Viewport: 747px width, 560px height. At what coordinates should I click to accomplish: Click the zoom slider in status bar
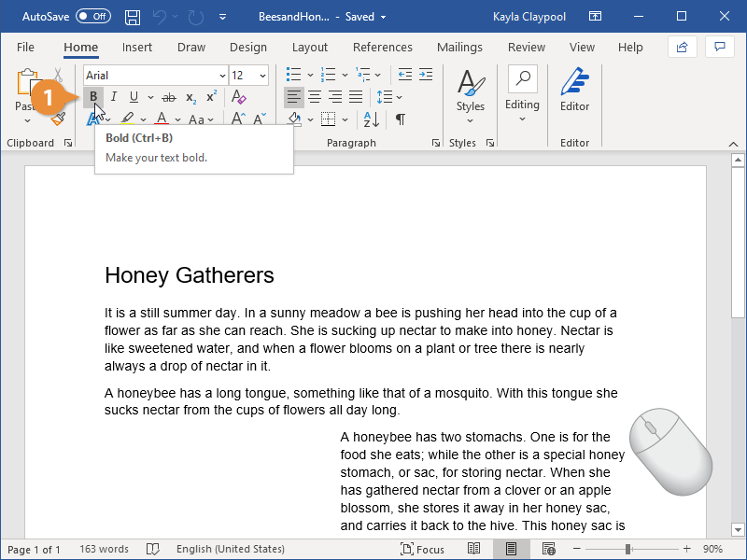(x=627, y=550)
